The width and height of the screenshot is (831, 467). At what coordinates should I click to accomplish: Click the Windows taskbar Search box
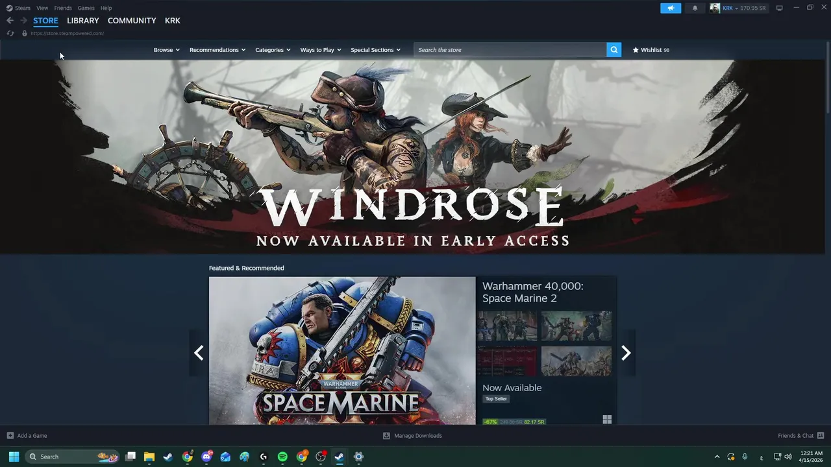72,457
